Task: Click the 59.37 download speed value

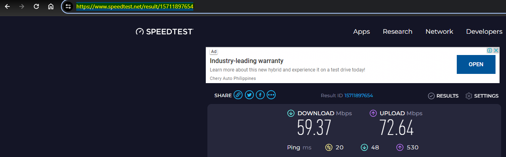Action: (x=314, y=128)
